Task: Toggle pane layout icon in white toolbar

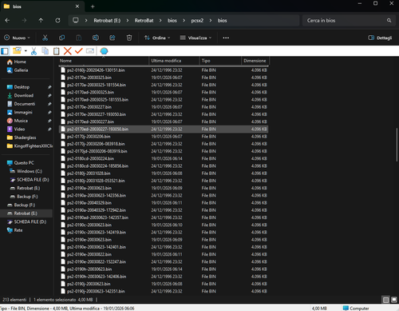Action: click(x=5, y=51)
